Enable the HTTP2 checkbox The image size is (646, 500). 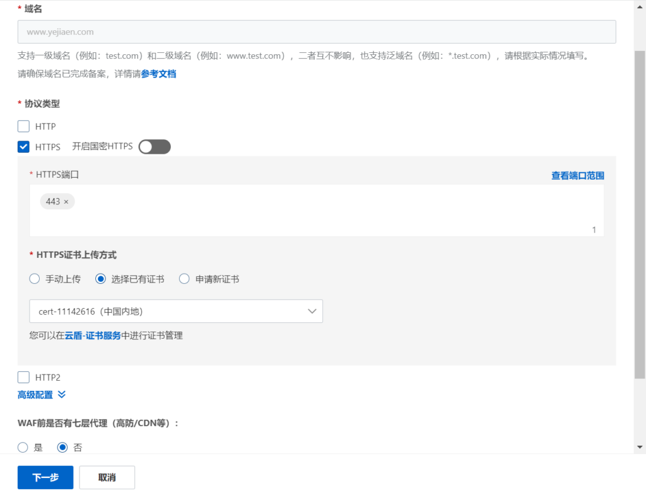[24, 378]
